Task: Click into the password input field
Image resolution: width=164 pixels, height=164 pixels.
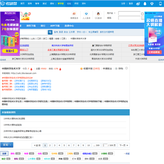Action: [129, 18]
